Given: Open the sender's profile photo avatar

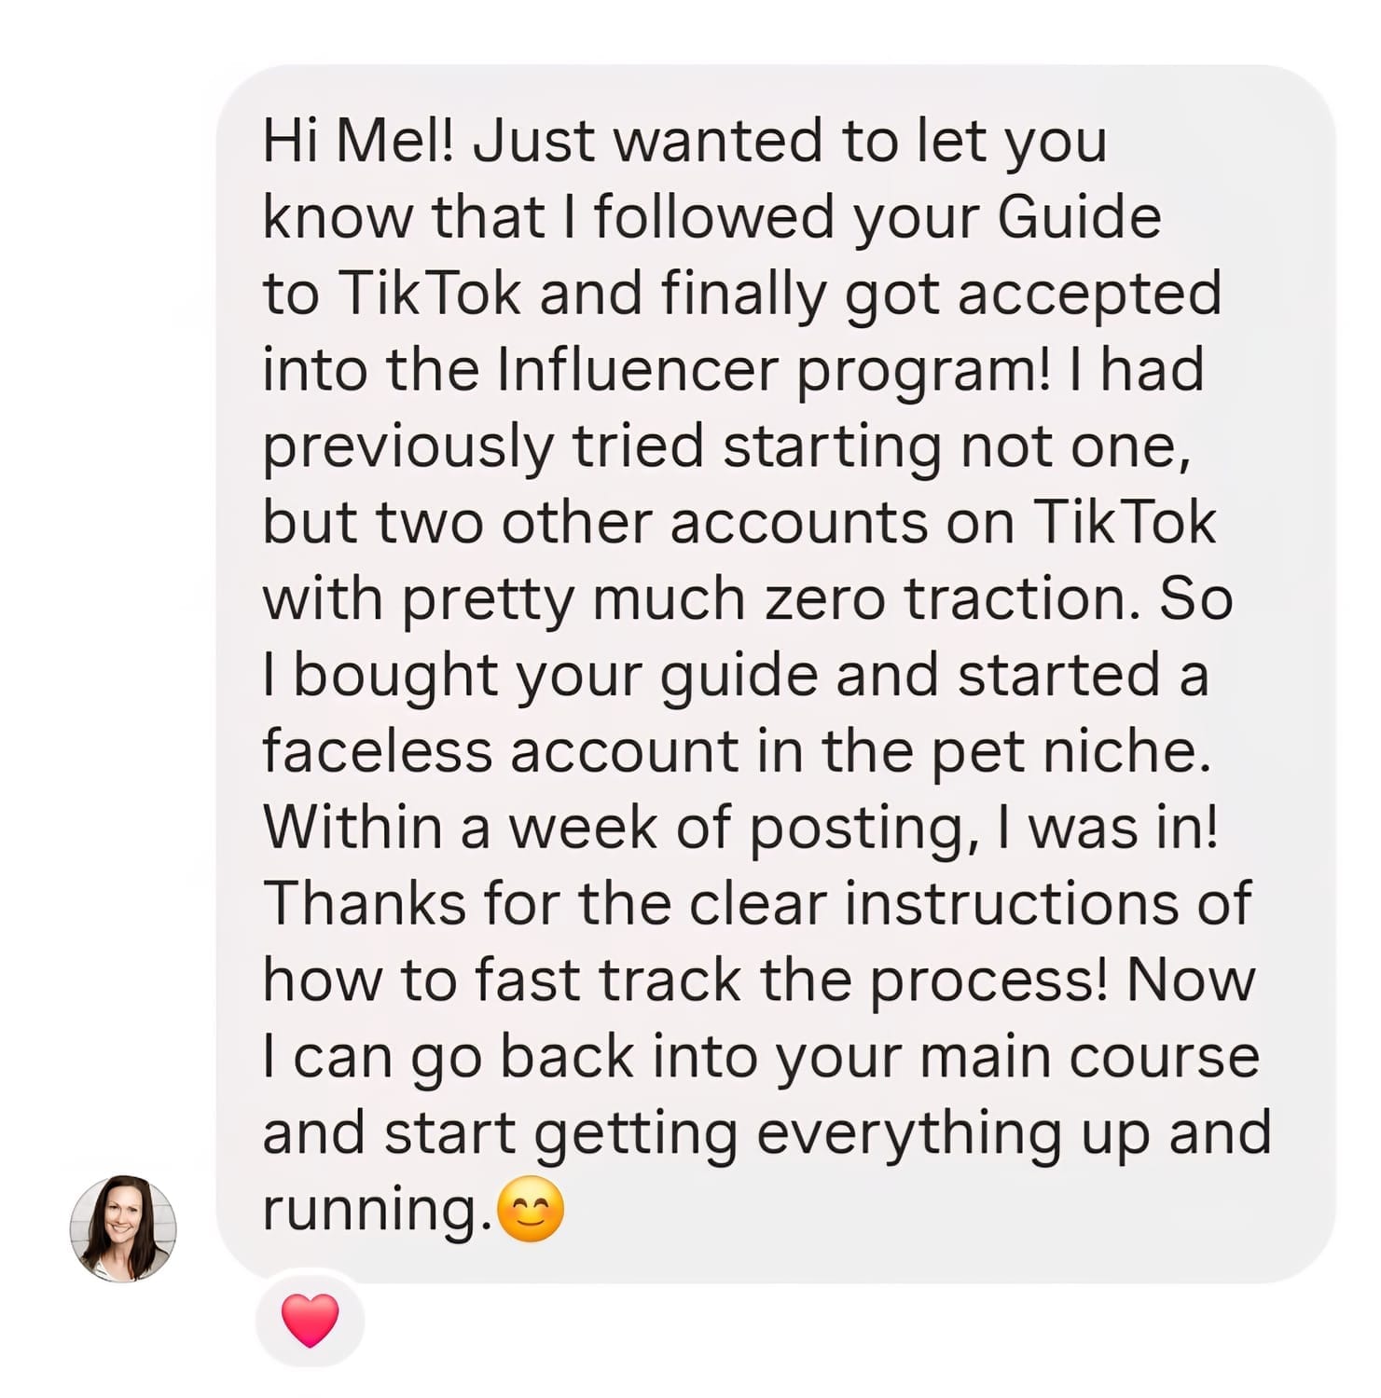Looking at the screenshot, I should (123, 1227).
